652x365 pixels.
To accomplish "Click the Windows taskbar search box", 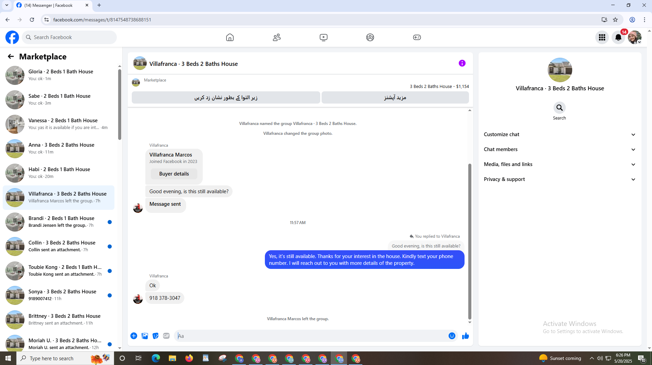I will click(x=65, y=358).
